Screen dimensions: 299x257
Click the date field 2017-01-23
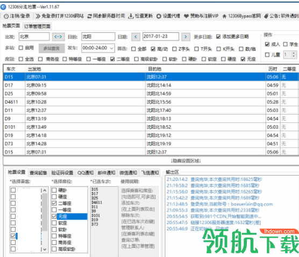[x=161, y=37]
